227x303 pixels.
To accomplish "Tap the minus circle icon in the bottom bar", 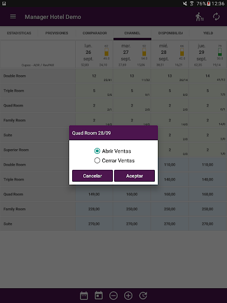I will (x=113, y=295).
